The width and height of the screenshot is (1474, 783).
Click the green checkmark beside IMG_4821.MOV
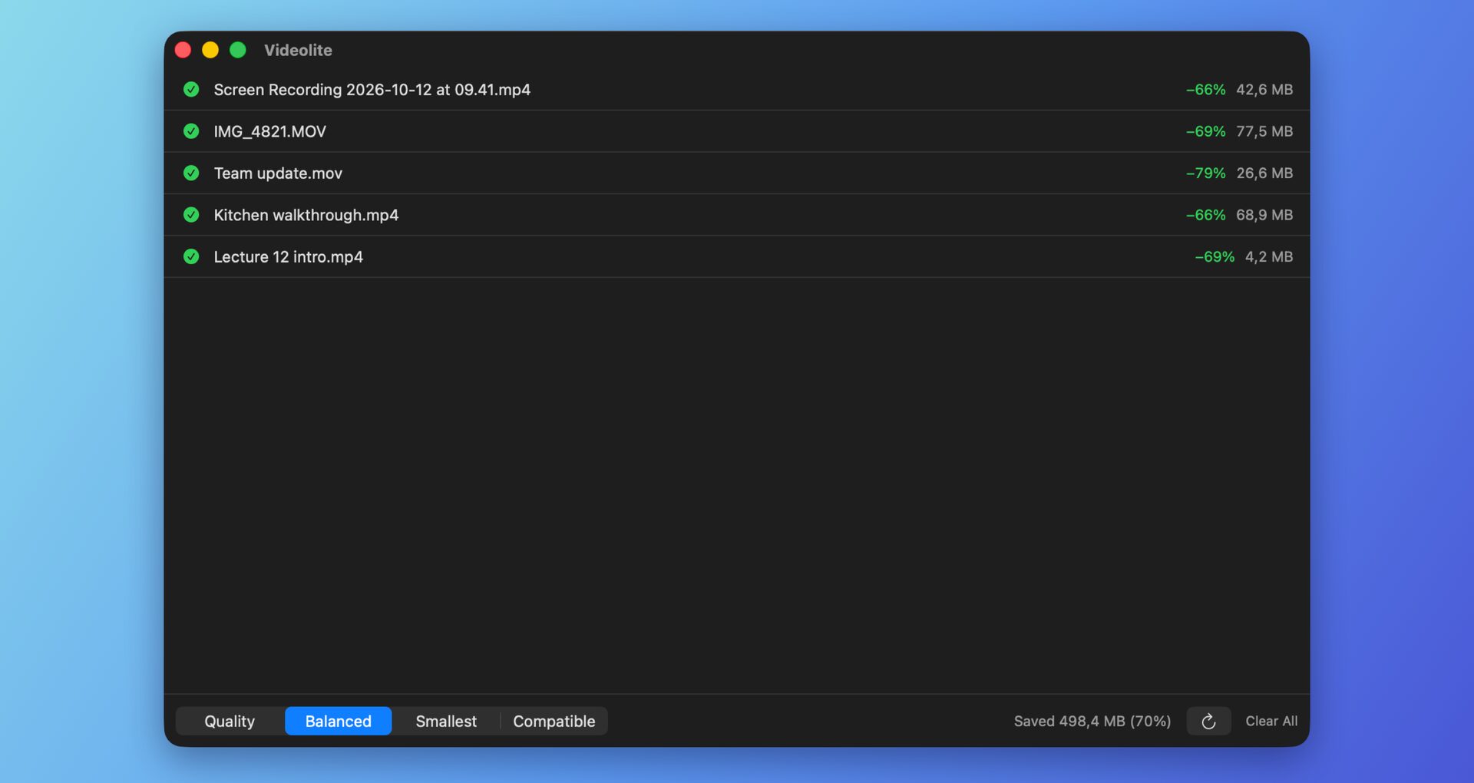pos(191,131)
